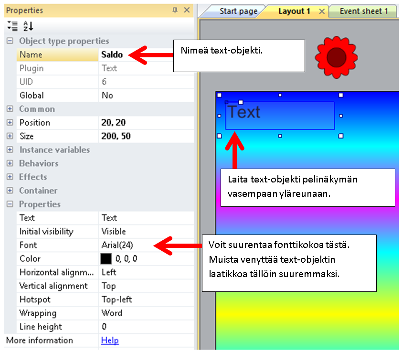
Task: Open the Help link
Action: tap(110, 340)
